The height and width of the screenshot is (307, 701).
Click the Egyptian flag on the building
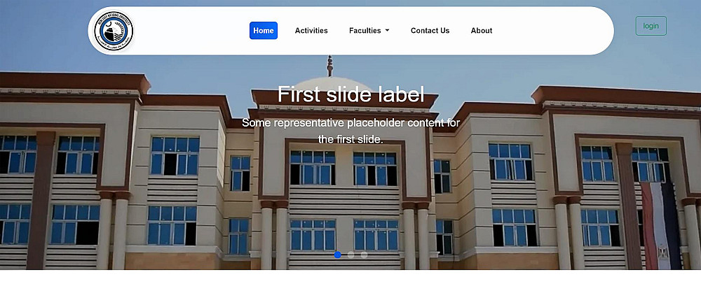(x=661, y=225)
